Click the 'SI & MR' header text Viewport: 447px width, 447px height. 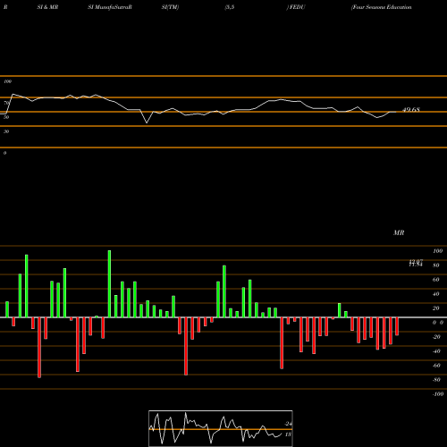(47, 7)
